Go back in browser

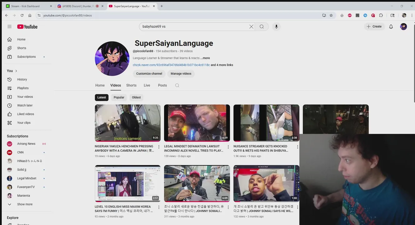[x=7, y=15]
